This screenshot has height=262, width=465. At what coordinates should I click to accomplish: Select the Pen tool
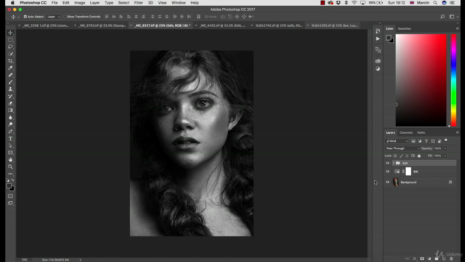(x=10, y=132)
